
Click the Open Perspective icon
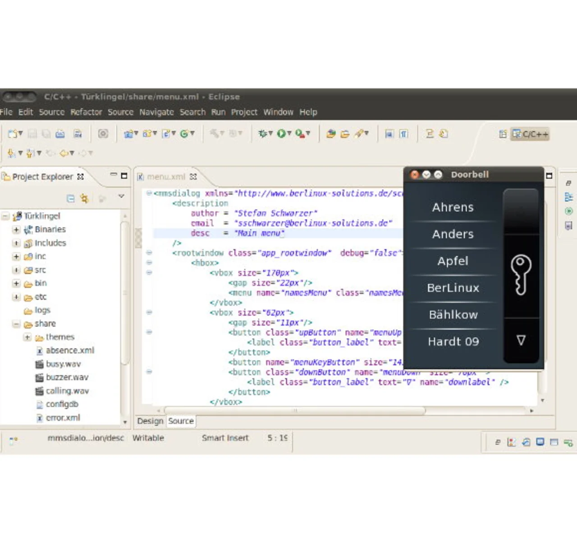[503, 134]
